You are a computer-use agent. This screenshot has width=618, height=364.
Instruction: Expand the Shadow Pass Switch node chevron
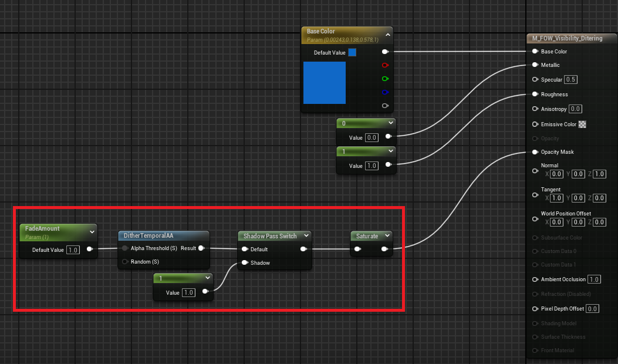pyautogui.click(x=306, y=235)
